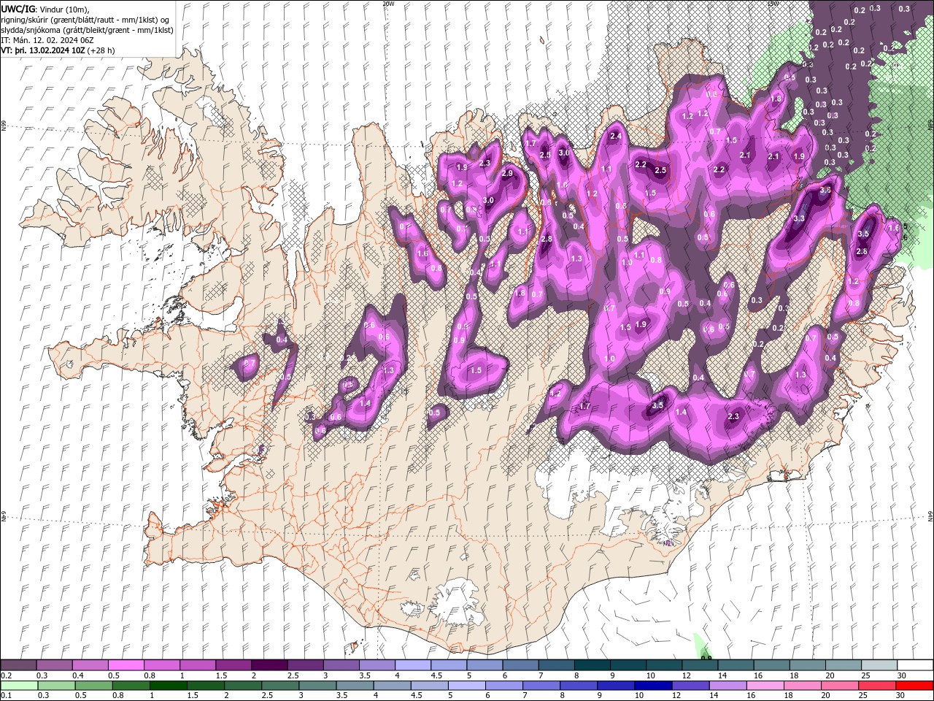
Task: Click the '0.1' label in the lower legend
Action: [x=6, y=695]
